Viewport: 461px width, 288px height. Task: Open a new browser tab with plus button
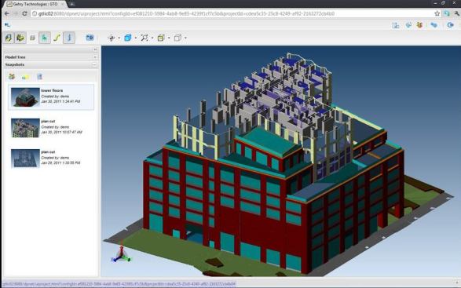click(72, 4)
